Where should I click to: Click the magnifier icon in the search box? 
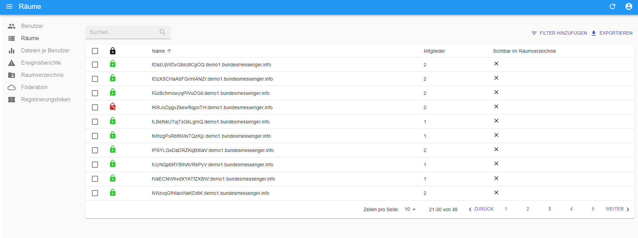162,32
